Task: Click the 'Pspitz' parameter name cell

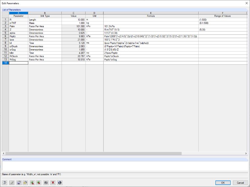Action: (x=18, y=36)
